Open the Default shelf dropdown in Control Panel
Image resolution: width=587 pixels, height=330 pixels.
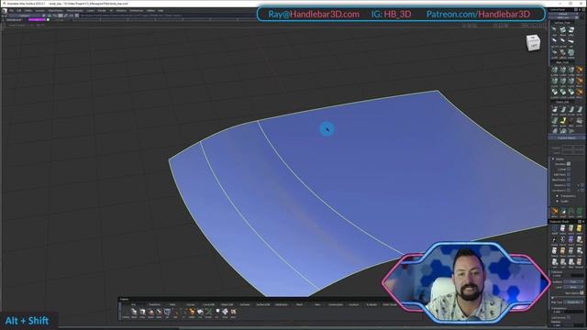click(x=563, y=14)
